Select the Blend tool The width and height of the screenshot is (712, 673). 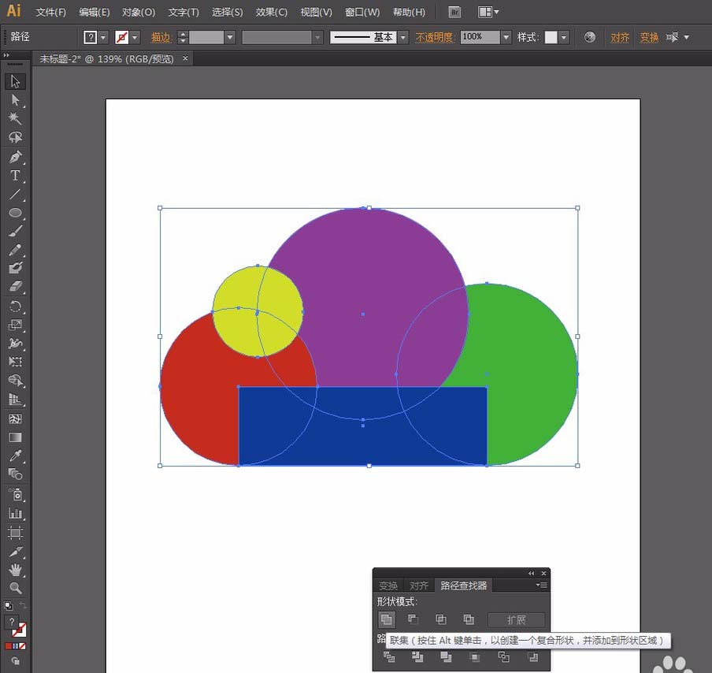coord(16,474)
